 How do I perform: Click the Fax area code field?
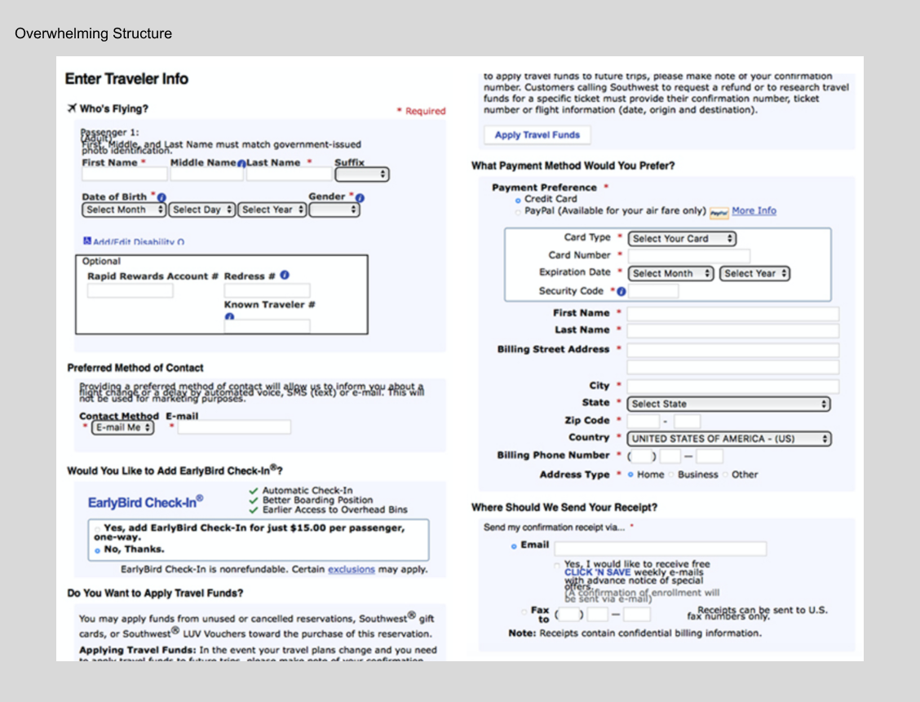(x=568, y=615)
